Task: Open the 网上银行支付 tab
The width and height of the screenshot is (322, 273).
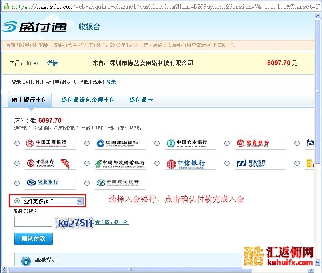Action: coord(29,100)
